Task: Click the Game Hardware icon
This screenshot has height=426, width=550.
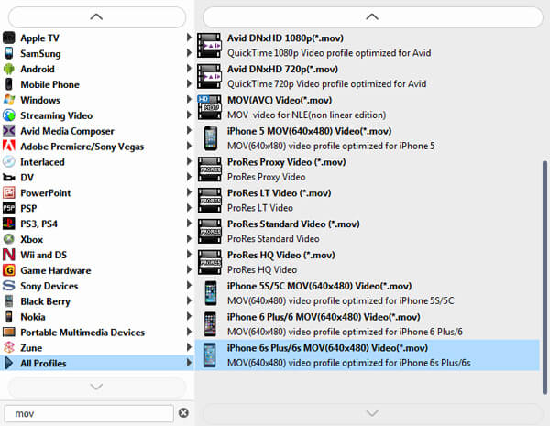Action: pyautogui.click(x=9, y=270)
